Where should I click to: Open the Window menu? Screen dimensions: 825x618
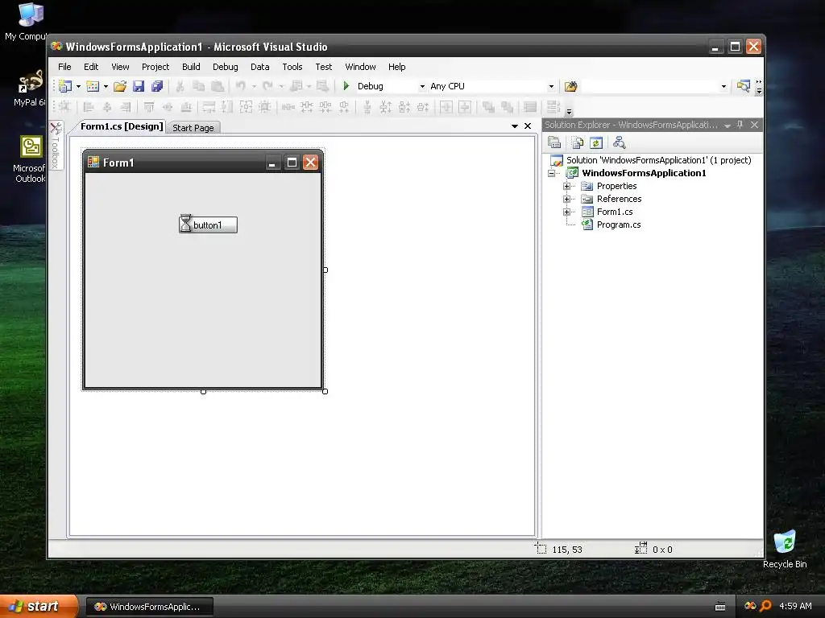coord(360,67)
